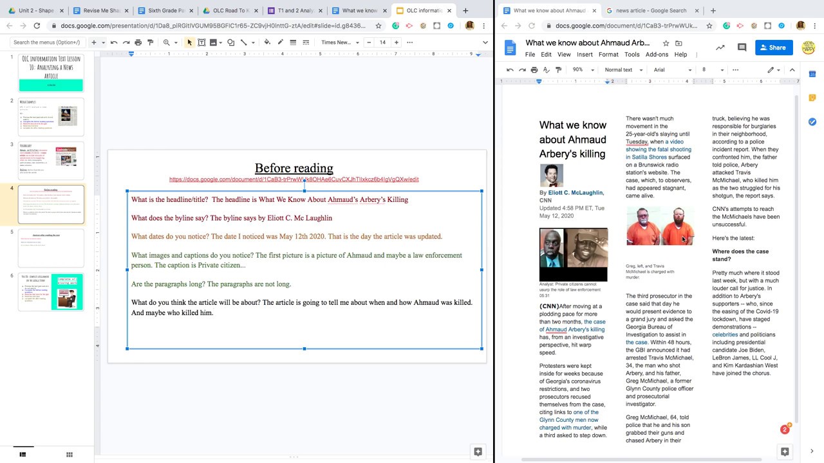The width and height of the screenshot is (824, 463).
Task: Click the insert image icon in Slides
Action: 213,42
